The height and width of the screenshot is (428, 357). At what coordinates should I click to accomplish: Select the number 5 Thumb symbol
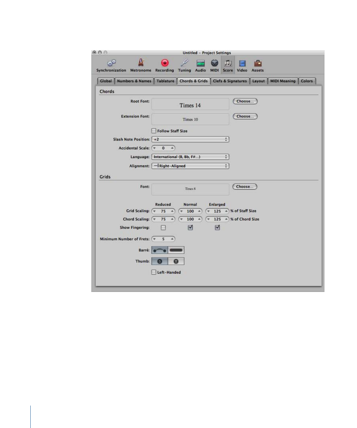[160, 261]
